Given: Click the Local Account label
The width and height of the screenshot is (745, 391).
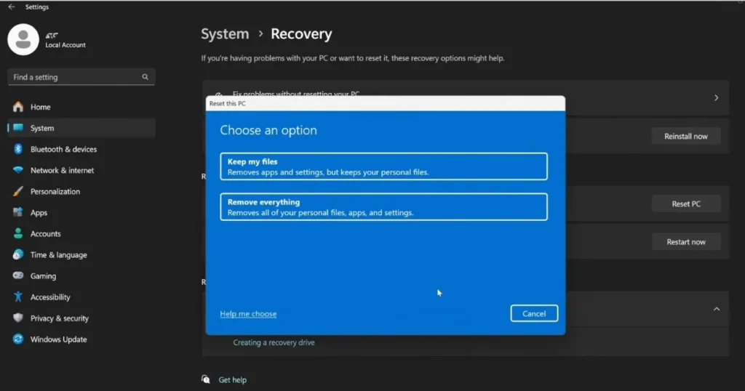Looking at the screenshot, I should pos(65,45).
